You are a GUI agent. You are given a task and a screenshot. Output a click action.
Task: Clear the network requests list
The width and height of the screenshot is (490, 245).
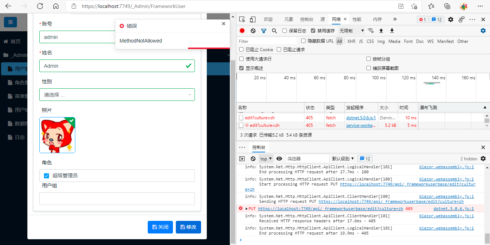tap(253, 31)
